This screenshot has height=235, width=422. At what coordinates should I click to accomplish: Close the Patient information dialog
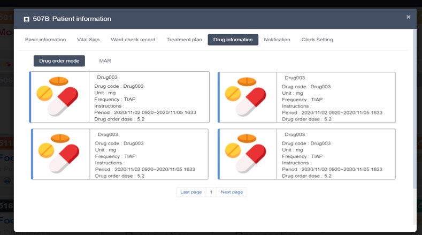pyautogui.click(x=408, y=17)
